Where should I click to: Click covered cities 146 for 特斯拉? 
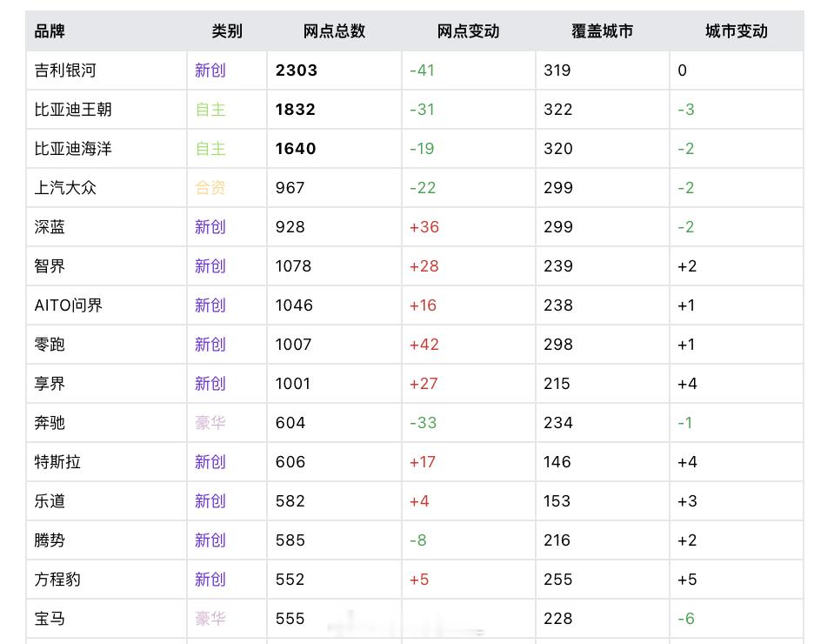557,462
